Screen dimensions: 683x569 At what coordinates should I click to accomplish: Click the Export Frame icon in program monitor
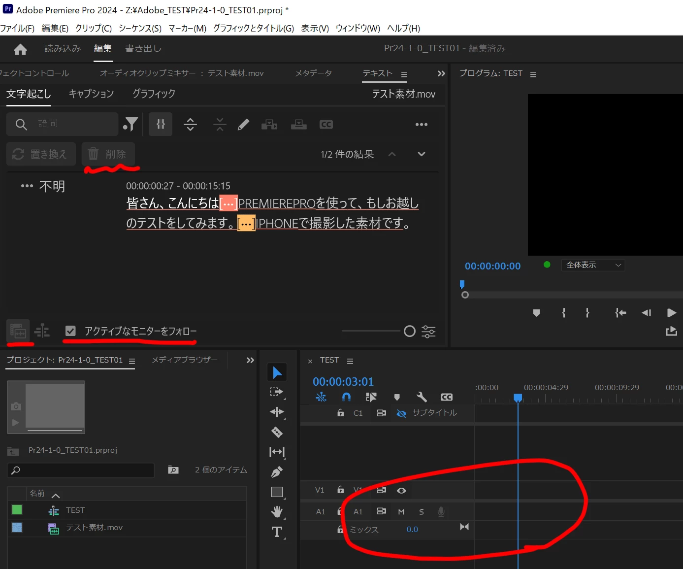[x=671, y=331]
